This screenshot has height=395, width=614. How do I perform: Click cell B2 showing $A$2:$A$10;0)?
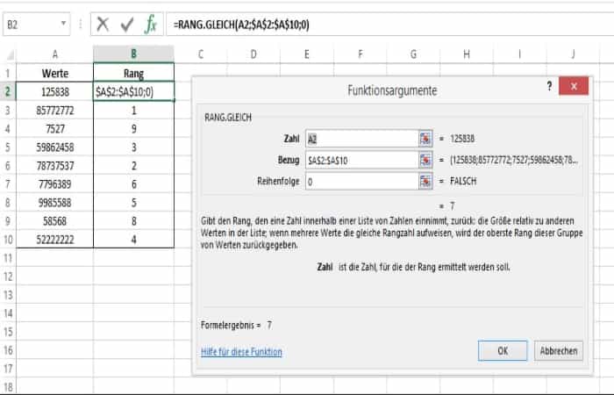point(133,91)
